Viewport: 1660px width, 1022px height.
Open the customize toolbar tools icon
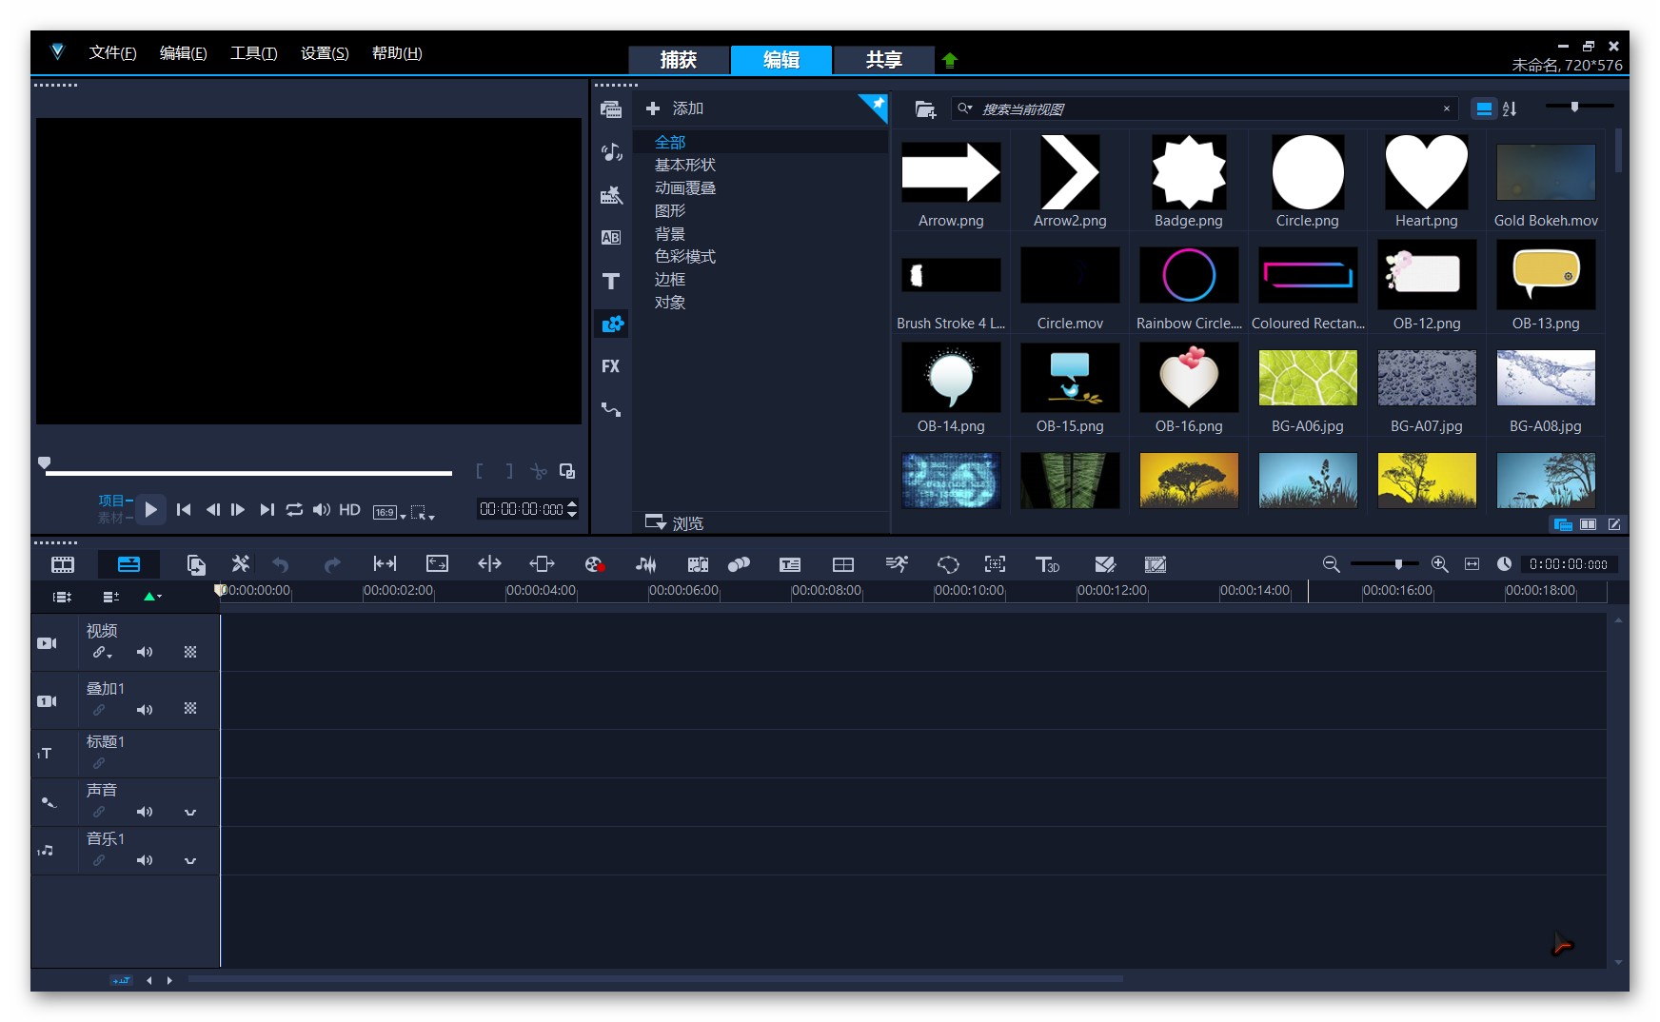click(241, 564)
